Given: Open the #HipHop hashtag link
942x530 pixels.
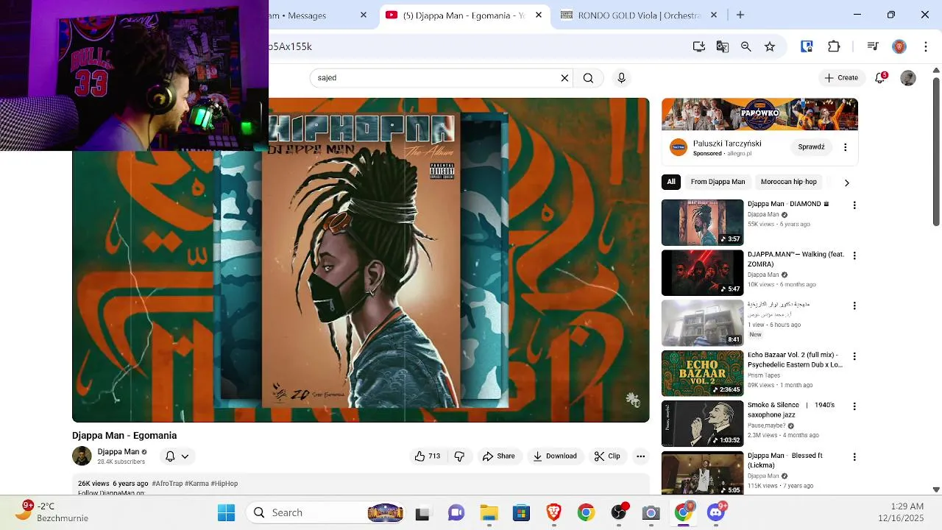Looking at the screenshot, I should point(224,484).
